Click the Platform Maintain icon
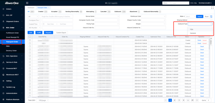The image size is (215, 103). (3, 100)
